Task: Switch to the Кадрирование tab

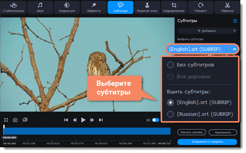Action: [x=174, y=7]
